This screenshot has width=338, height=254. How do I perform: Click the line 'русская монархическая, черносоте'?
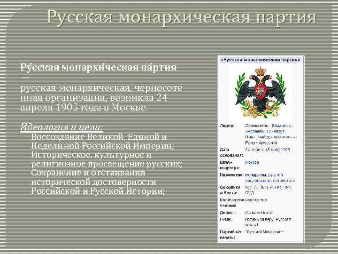point(101,88)
